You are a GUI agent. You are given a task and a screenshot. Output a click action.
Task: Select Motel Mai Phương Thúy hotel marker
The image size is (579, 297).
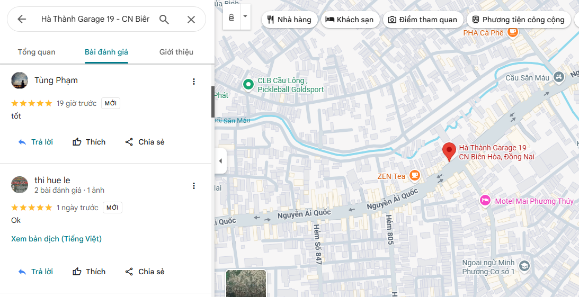(485, 201)
